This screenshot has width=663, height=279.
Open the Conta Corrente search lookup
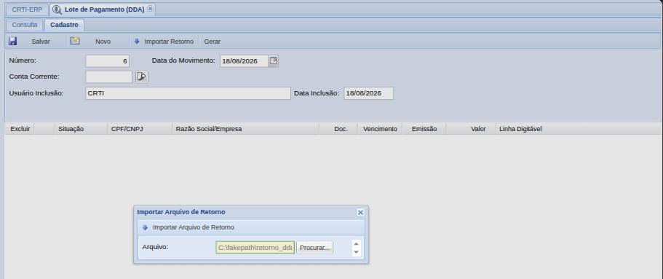tap(142, 76)
